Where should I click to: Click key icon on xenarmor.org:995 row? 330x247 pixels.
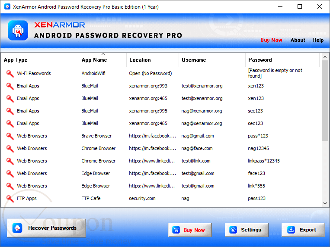pyautogui.click(x=10, y=111)
